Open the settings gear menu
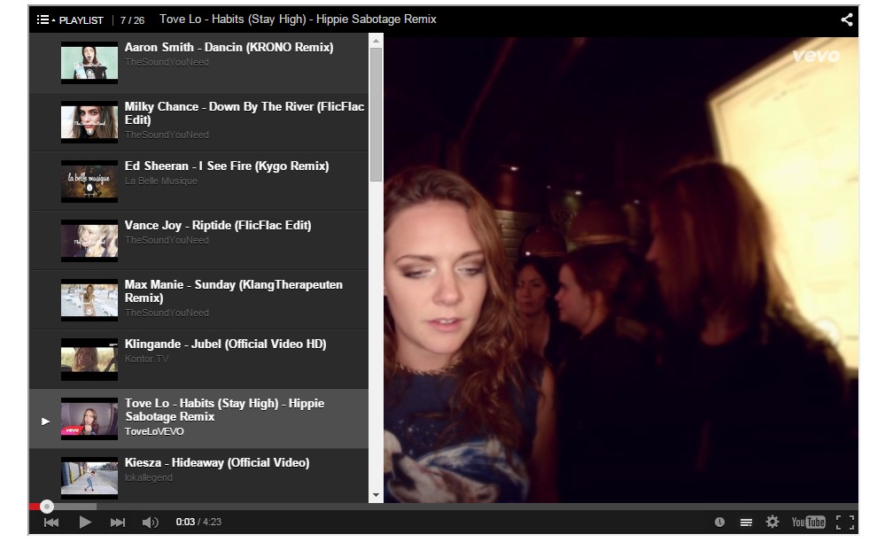The image size is (885, 542). 772,523
